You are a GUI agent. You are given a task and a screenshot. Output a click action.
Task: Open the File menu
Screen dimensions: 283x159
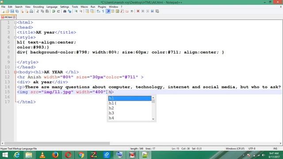point(3,7)
